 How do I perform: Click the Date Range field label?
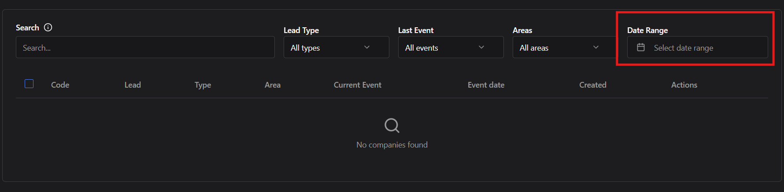tap(647, 30)
